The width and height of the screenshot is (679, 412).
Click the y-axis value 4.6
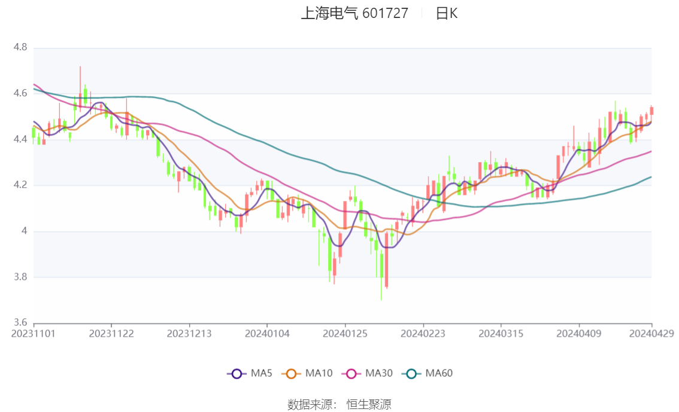coord(20,93)
